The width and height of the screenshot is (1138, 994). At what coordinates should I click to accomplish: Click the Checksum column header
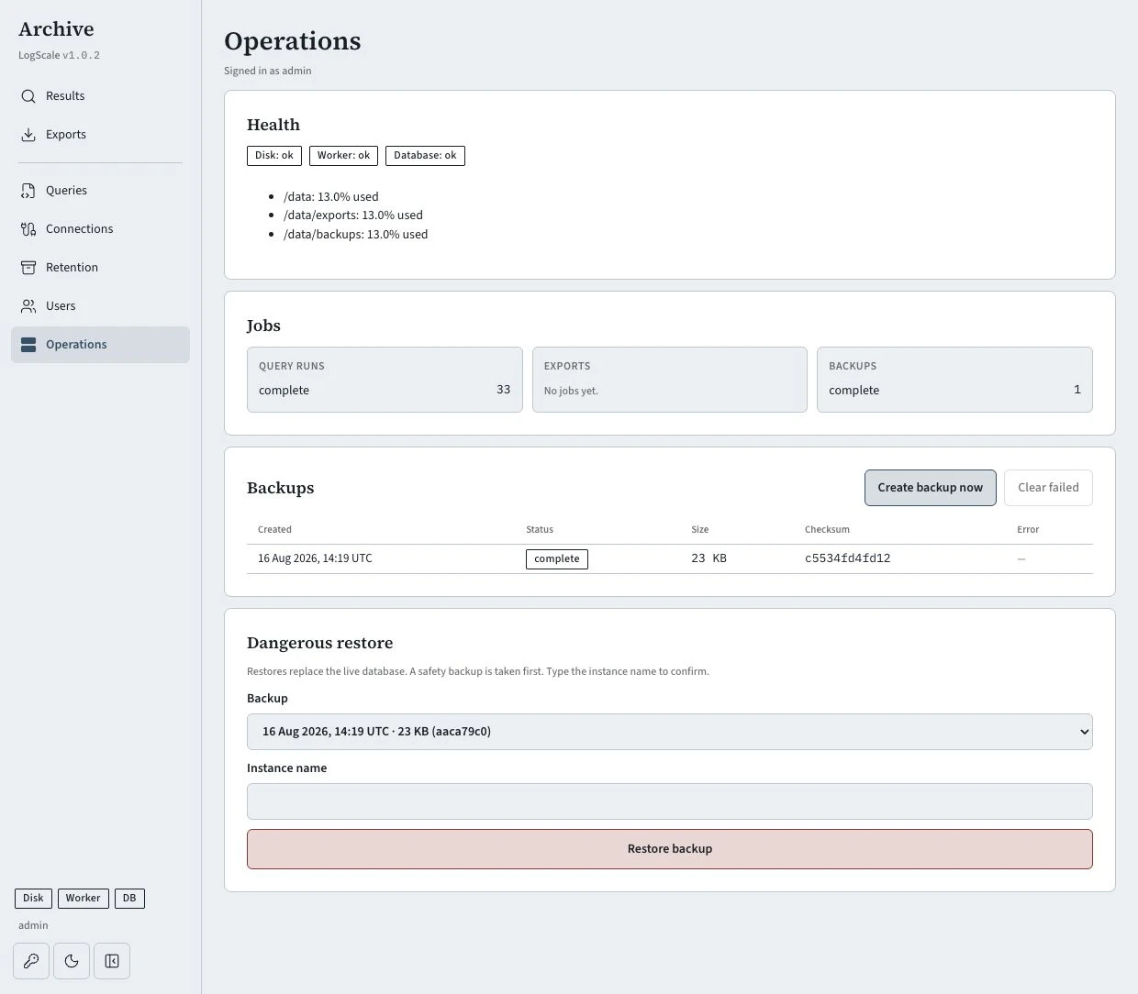(x=827, y=530)
